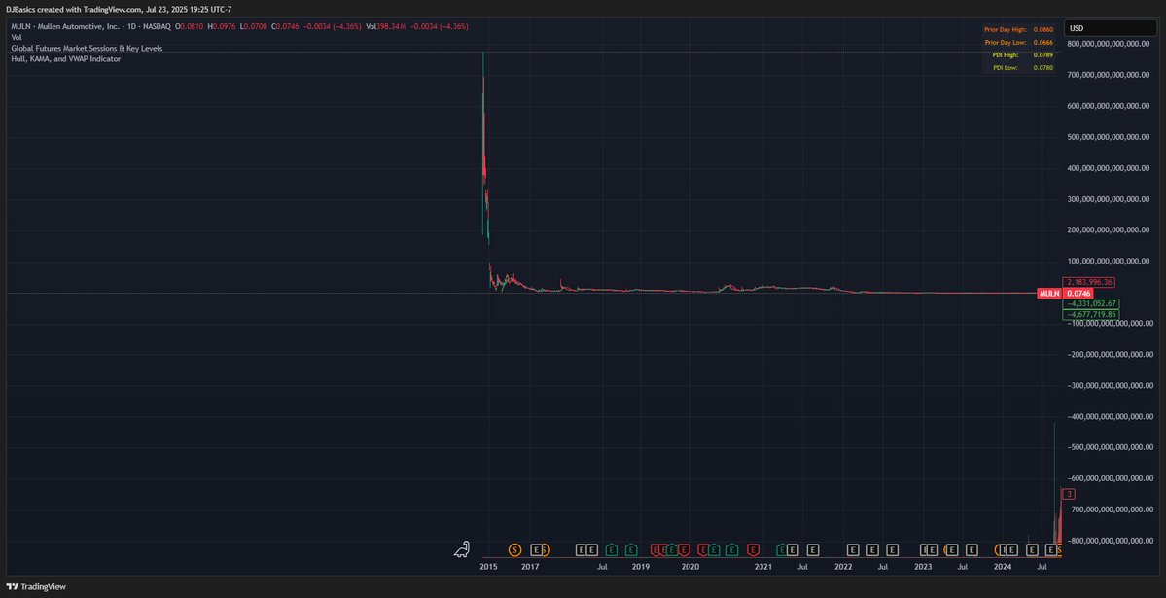The height and width of the screenshot is (598, 1166).
Task: Click the 2015 label on the time axis
Action: point(488,567)
